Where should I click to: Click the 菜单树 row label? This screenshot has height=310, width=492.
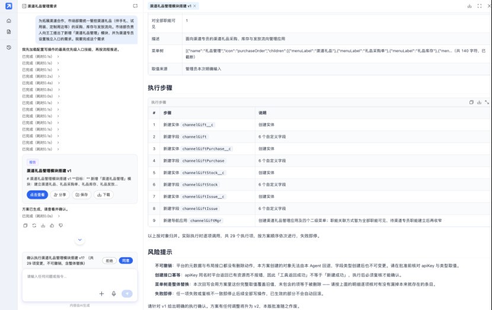[x=158, y=51]
